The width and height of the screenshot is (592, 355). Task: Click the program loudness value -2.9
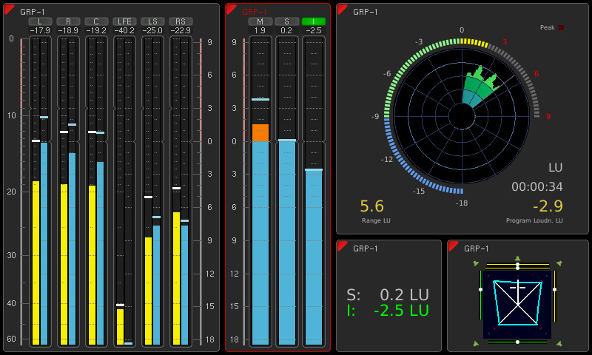548,206
